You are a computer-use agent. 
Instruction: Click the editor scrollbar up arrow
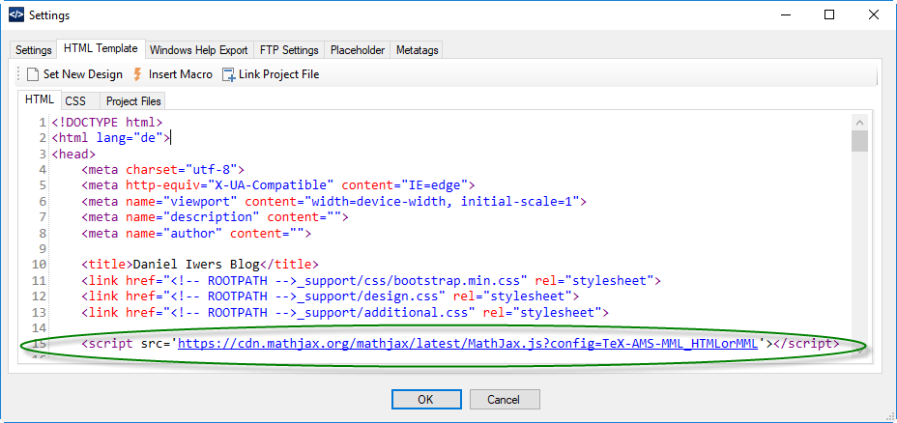[859, 122]
